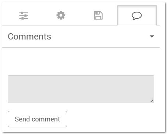Click the textarea resize handle corner

pos(152,101)
